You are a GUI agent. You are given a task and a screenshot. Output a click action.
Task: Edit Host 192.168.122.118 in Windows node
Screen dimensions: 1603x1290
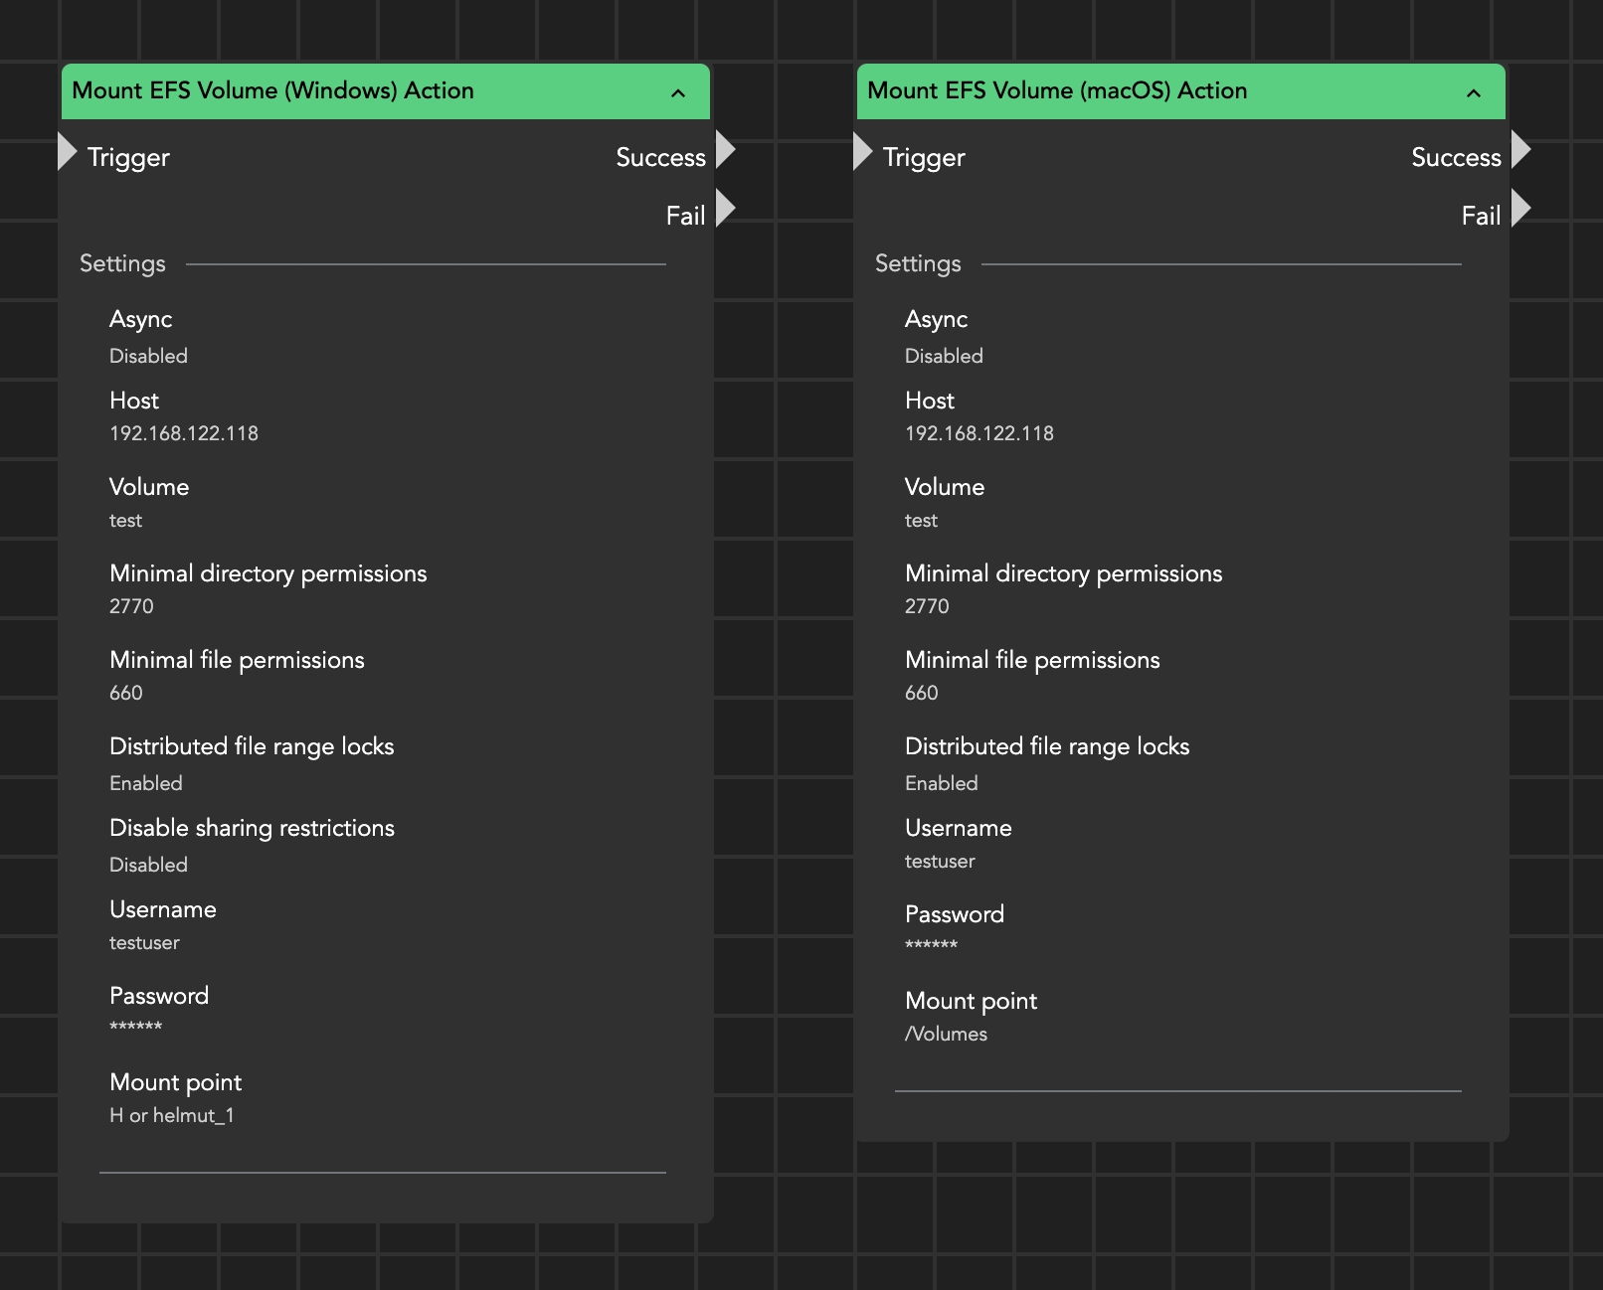pyautogui.click(x=184, y=433)
